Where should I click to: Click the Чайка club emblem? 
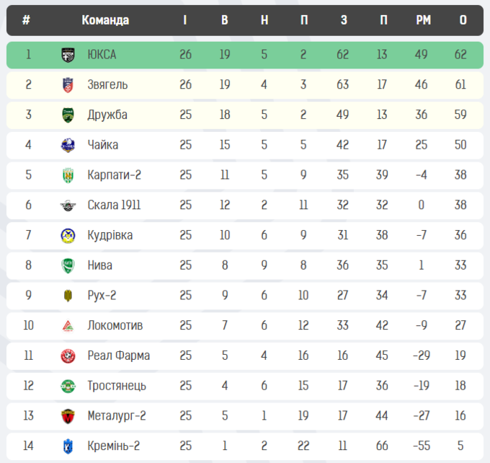click(68, 145)
